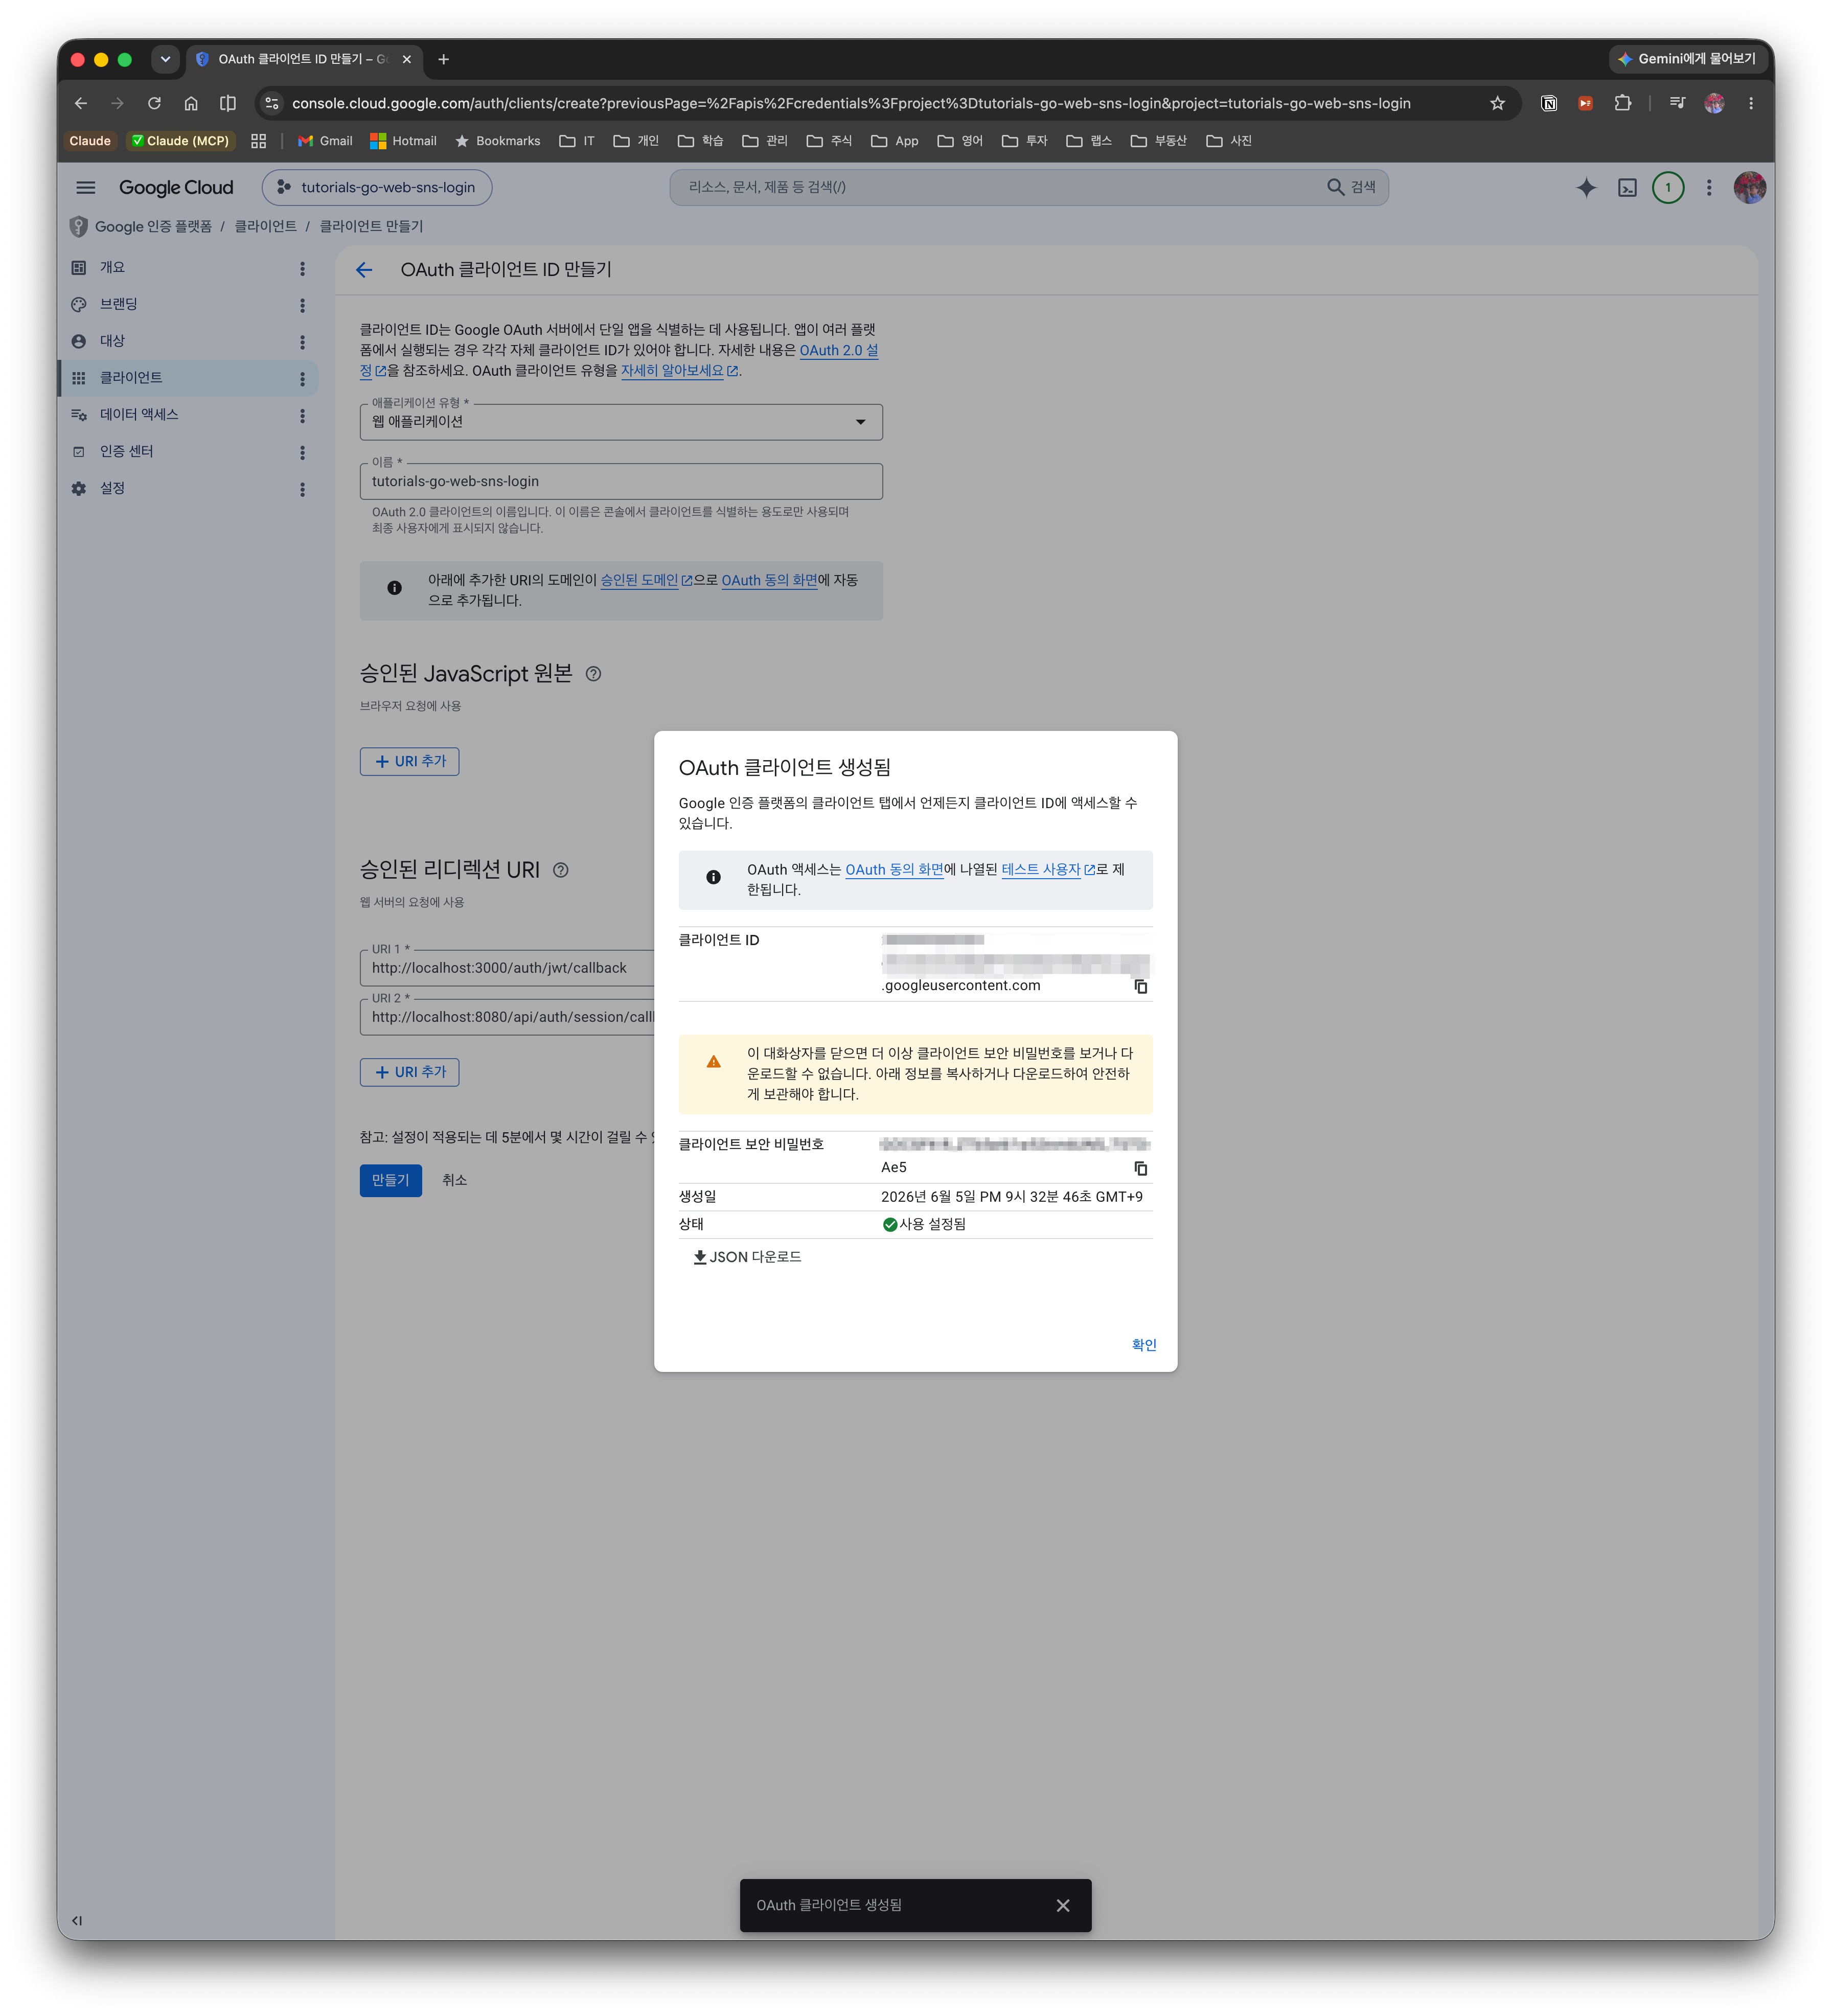Open Gemini sparkle assistant icon

pyautogui.click(x=1586, y=188)
